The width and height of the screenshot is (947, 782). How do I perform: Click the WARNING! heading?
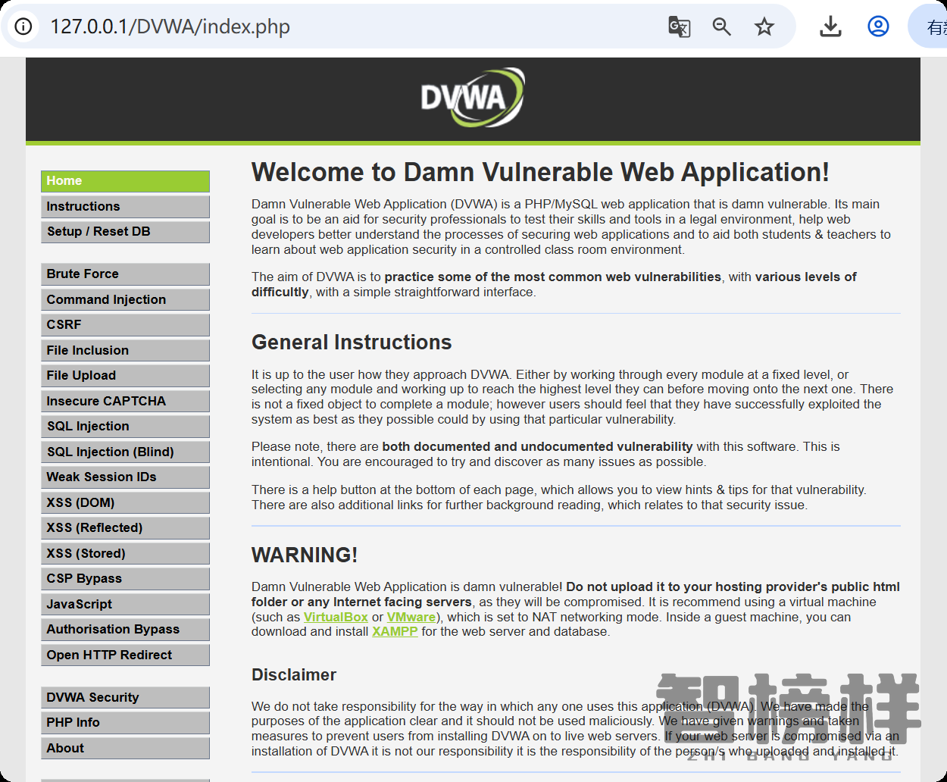pyautogui.click(x=305, y=555)
